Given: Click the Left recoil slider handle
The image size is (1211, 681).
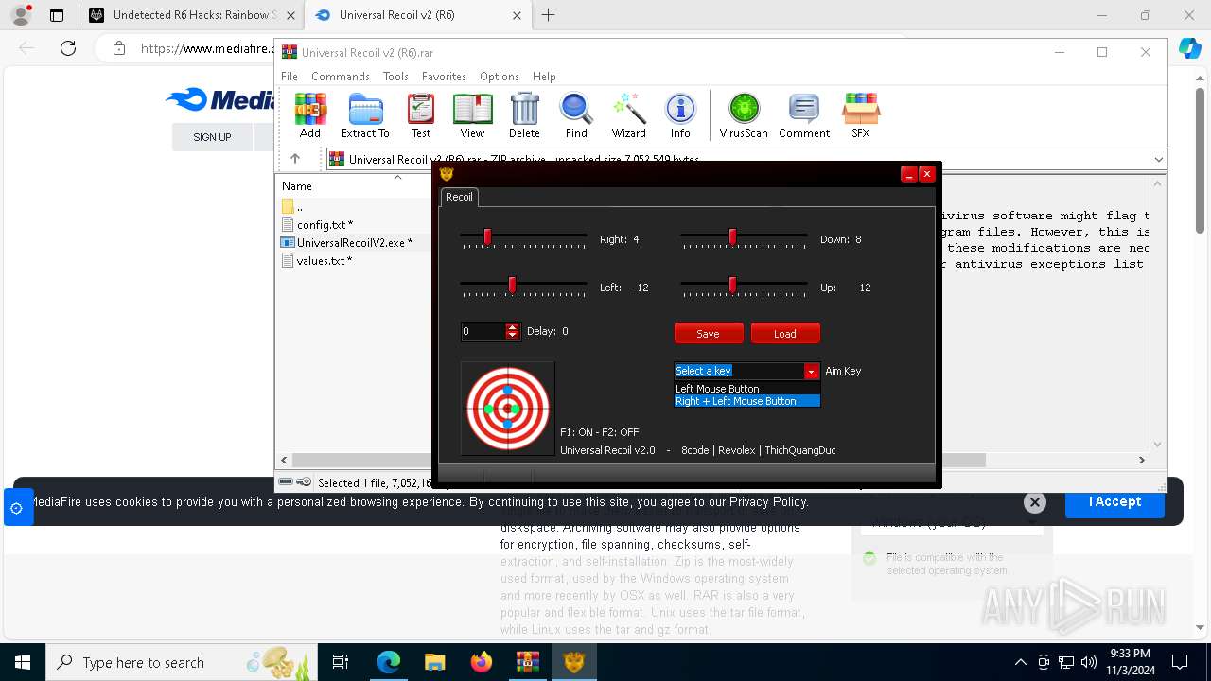Looking at the screenshot, I should click(513, 285).
